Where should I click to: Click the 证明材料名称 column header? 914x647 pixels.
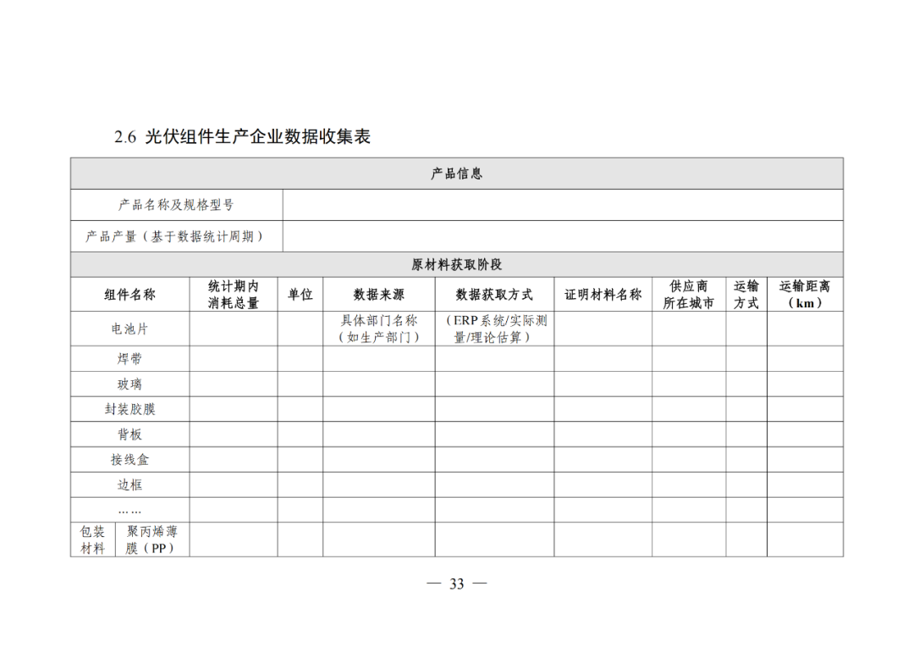coord(603,295)
